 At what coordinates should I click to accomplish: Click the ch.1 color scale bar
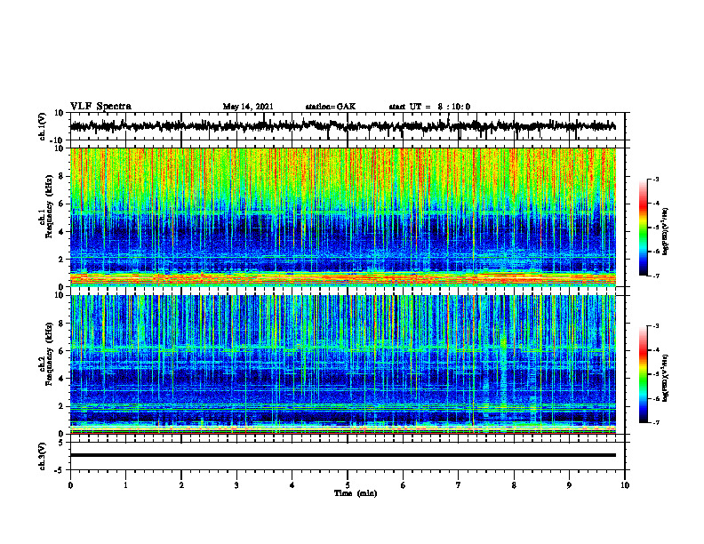(644, 228)
